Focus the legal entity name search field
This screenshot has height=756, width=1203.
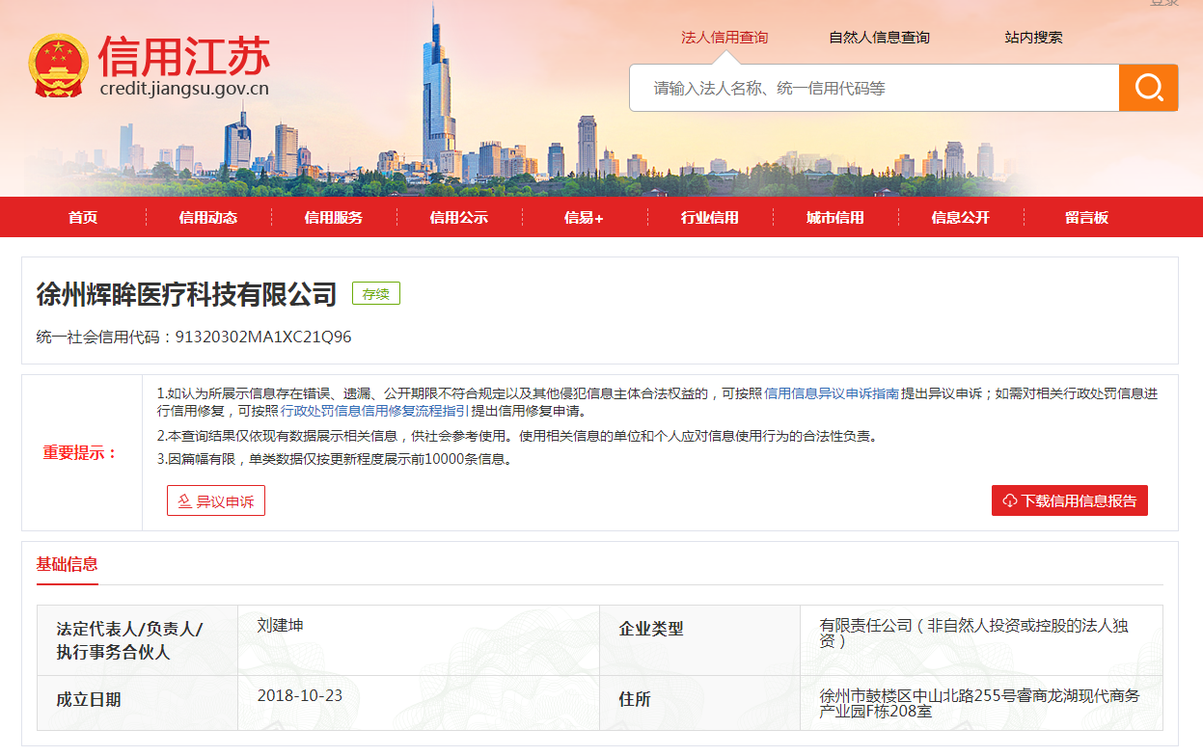873,89
